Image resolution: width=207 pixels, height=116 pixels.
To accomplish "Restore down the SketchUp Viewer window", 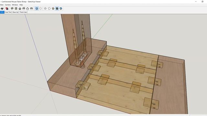I will [x=202, y=2].
